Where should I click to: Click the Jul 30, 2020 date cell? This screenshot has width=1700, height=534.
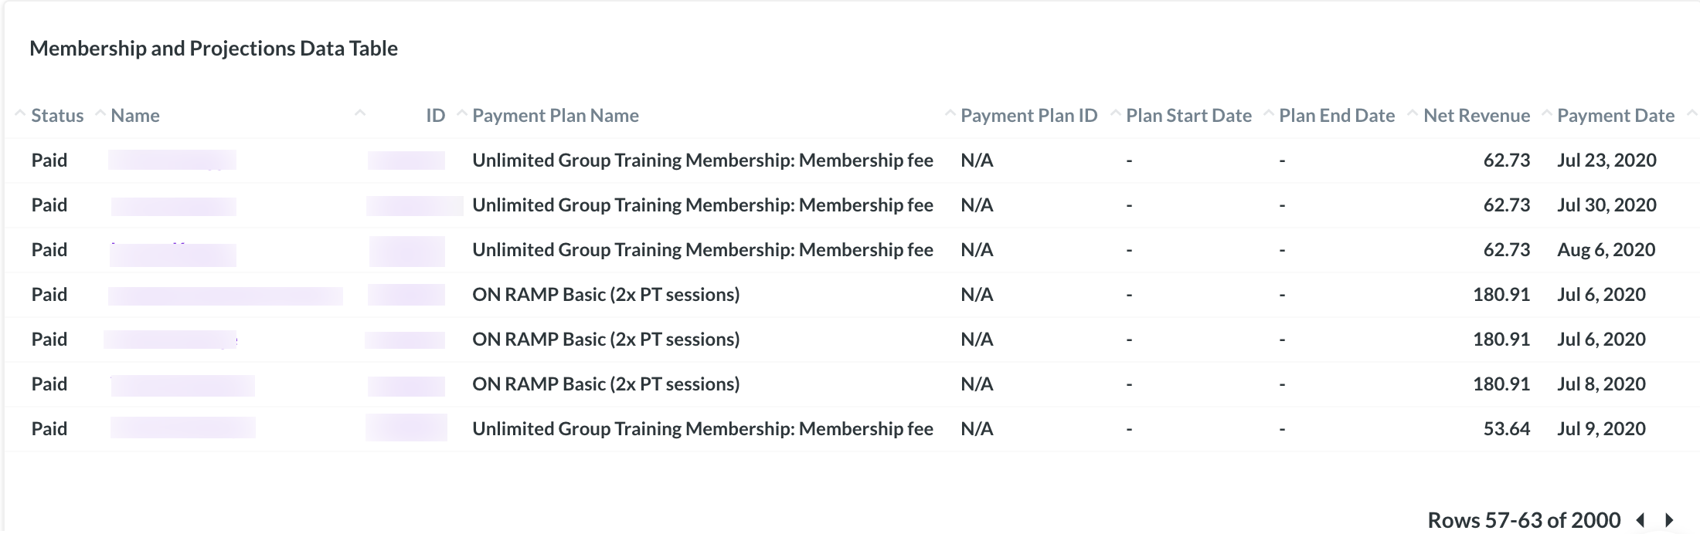pyautogui.click(x=1606, y=205)
